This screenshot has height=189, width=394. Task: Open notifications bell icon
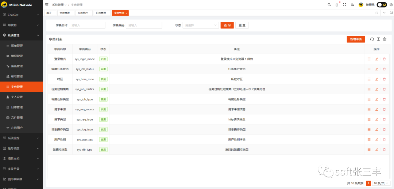point(337,5)
